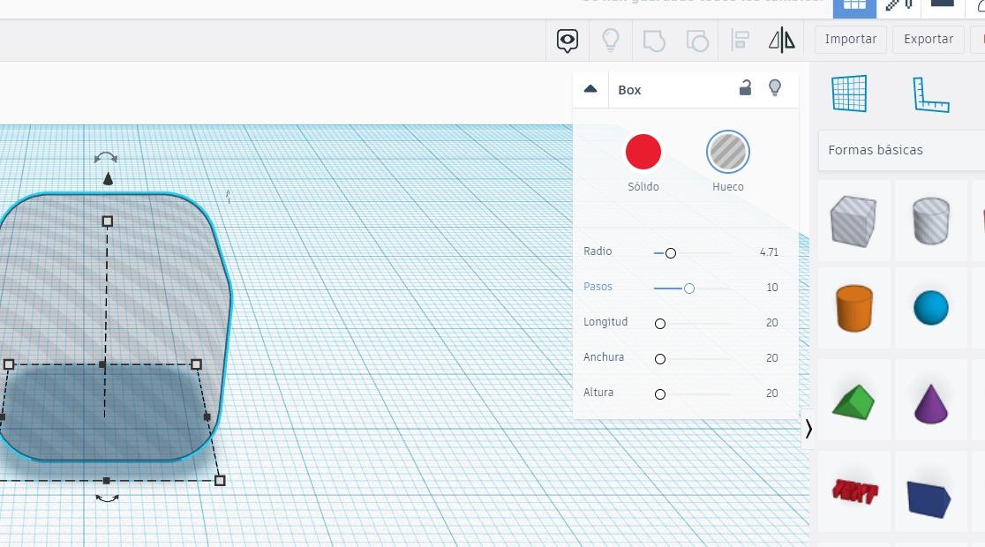The height and width of the screenshot is (547, 985).
Task: Choose the purple Cone shape
Action: 930,403
